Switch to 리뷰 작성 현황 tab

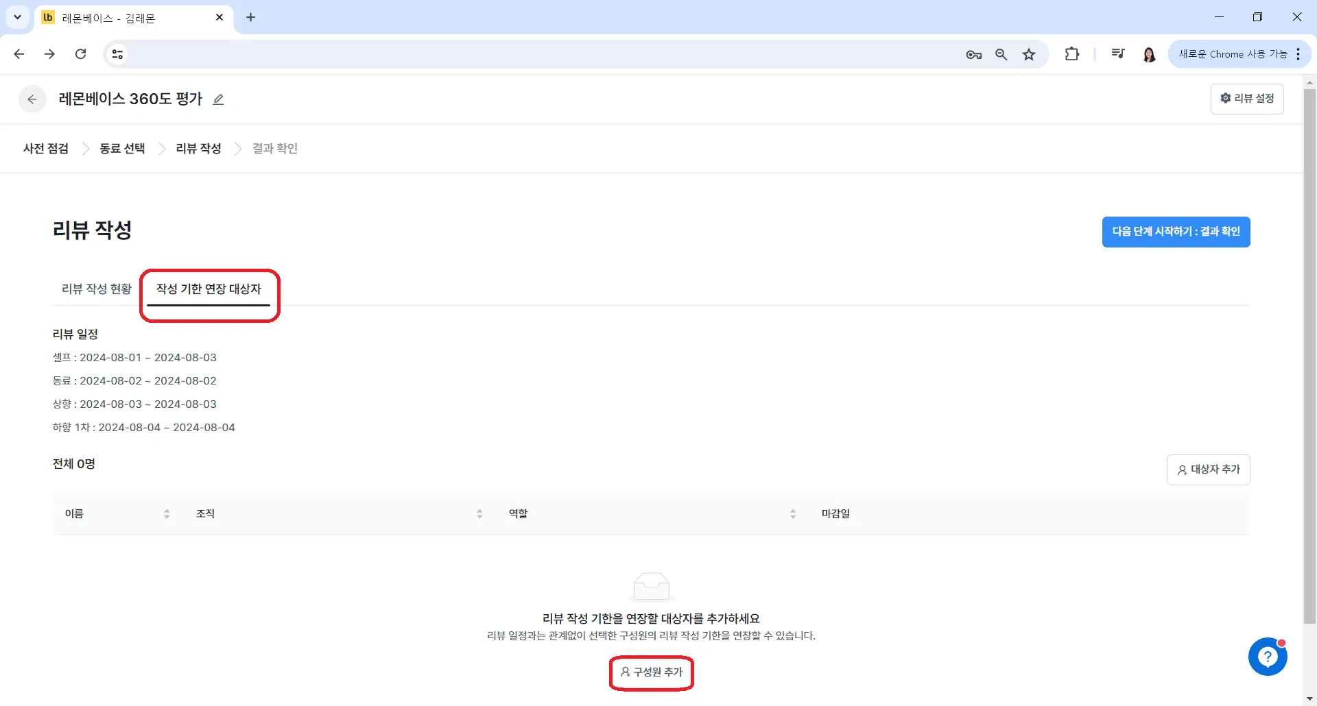pyautogui.click(x=97, y=289)
